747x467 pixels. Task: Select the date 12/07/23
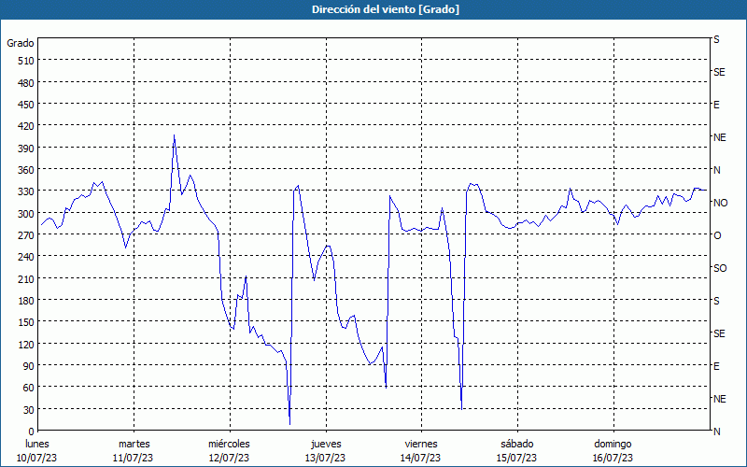[x=229, y=458]
